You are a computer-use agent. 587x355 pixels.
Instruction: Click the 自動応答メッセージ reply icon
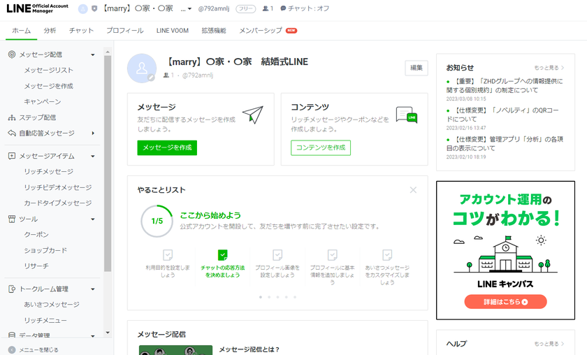(x=12, y=133)
